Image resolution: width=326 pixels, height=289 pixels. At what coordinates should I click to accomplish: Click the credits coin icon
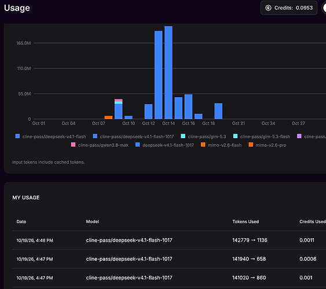tap(268, 8)
